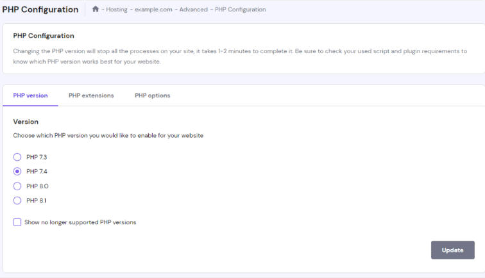Click the PHP Configuration breadcrumb item
This screenshot has height=278, width=485.
(241, 10)
